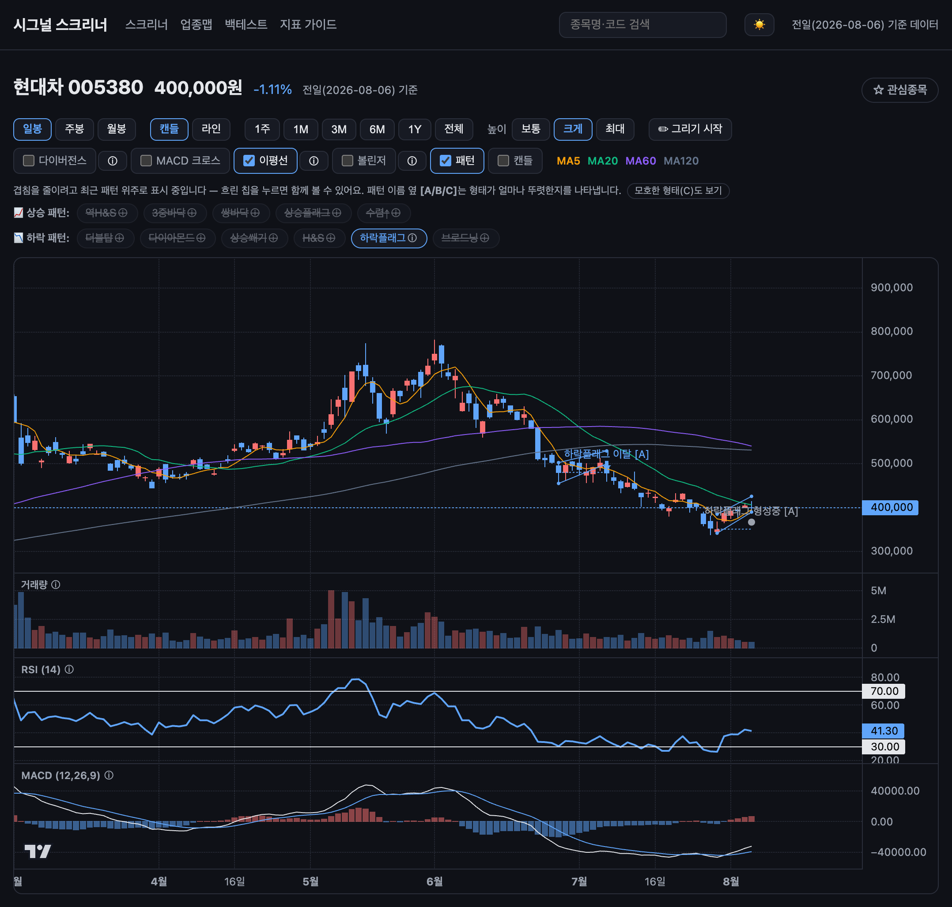952x907 pixels.
Task: Set chart height to 크게
Action: coord(573,129)
